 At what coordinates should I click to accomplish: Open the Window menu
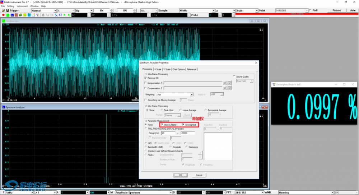pos(34,6)
